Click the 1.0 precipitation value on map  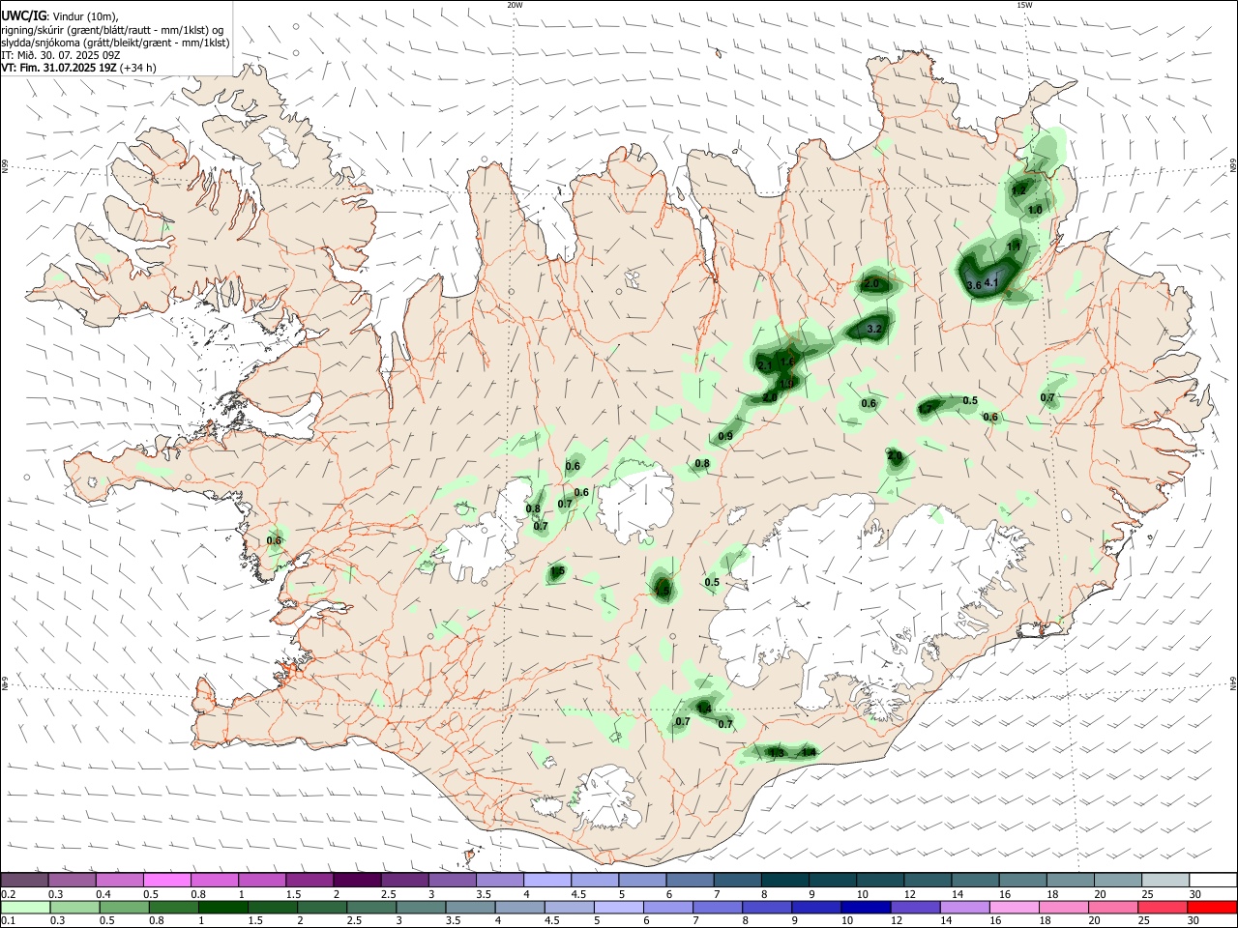(x=1035, y=210)
